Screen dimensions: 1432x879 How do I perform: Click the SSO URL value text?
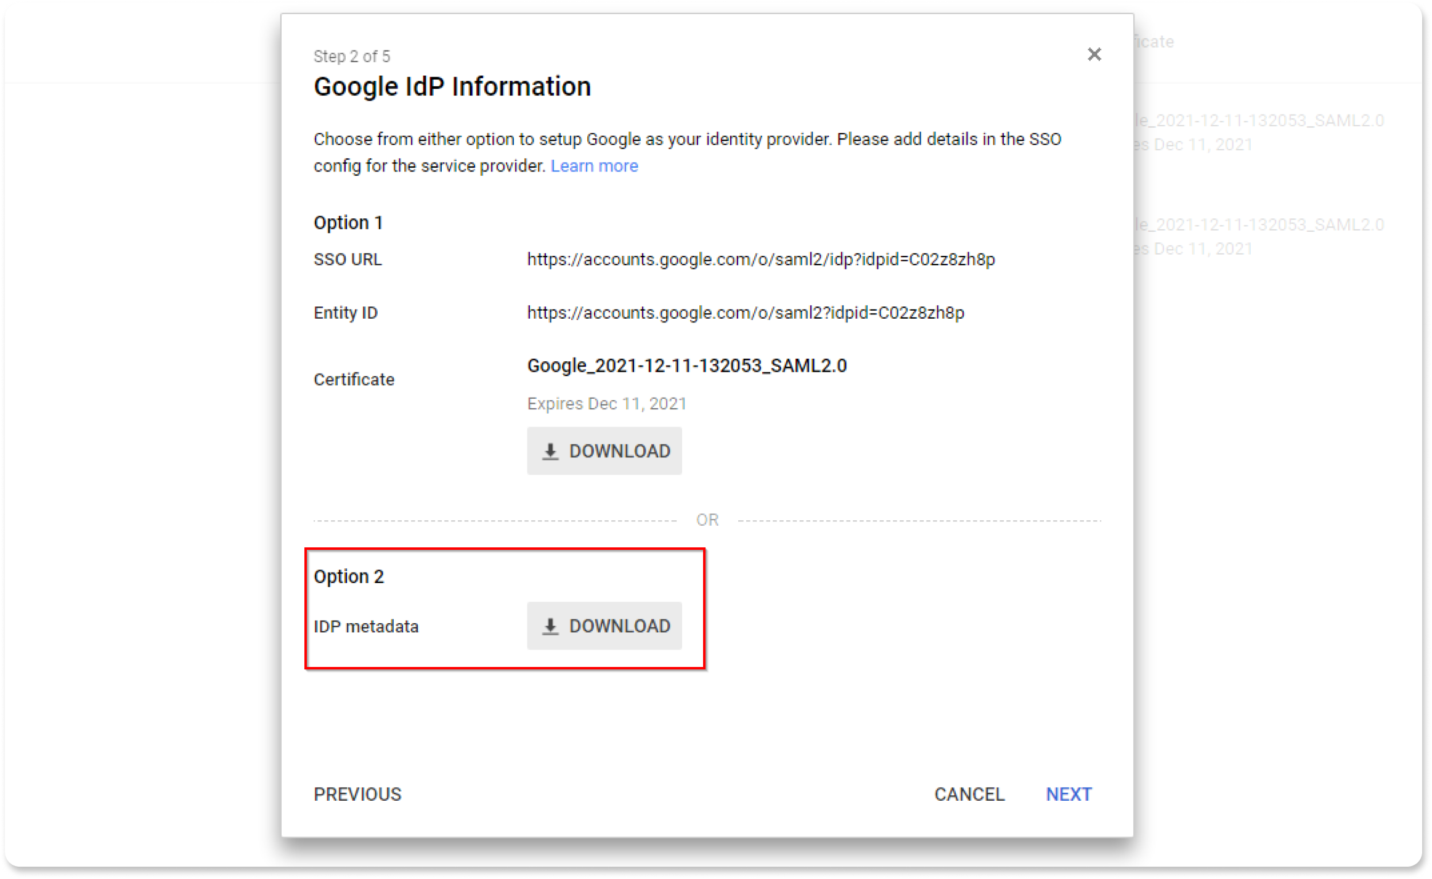pyautogui.click(x=760, y=260)
